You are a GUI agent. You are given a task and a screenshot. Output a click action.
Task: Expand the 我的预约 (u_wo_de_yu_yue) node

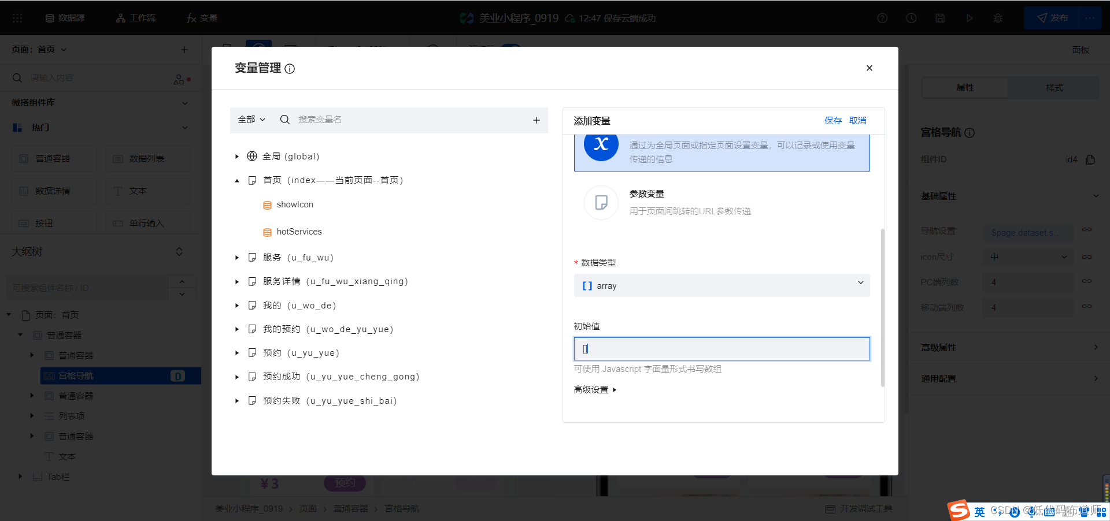pos(237,329)
